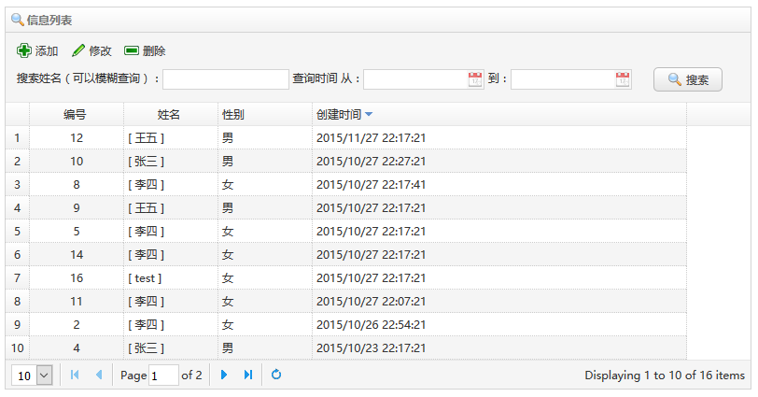758x397 pixels.
Task: Select row with 编号 8
Action: coord(346,184)
